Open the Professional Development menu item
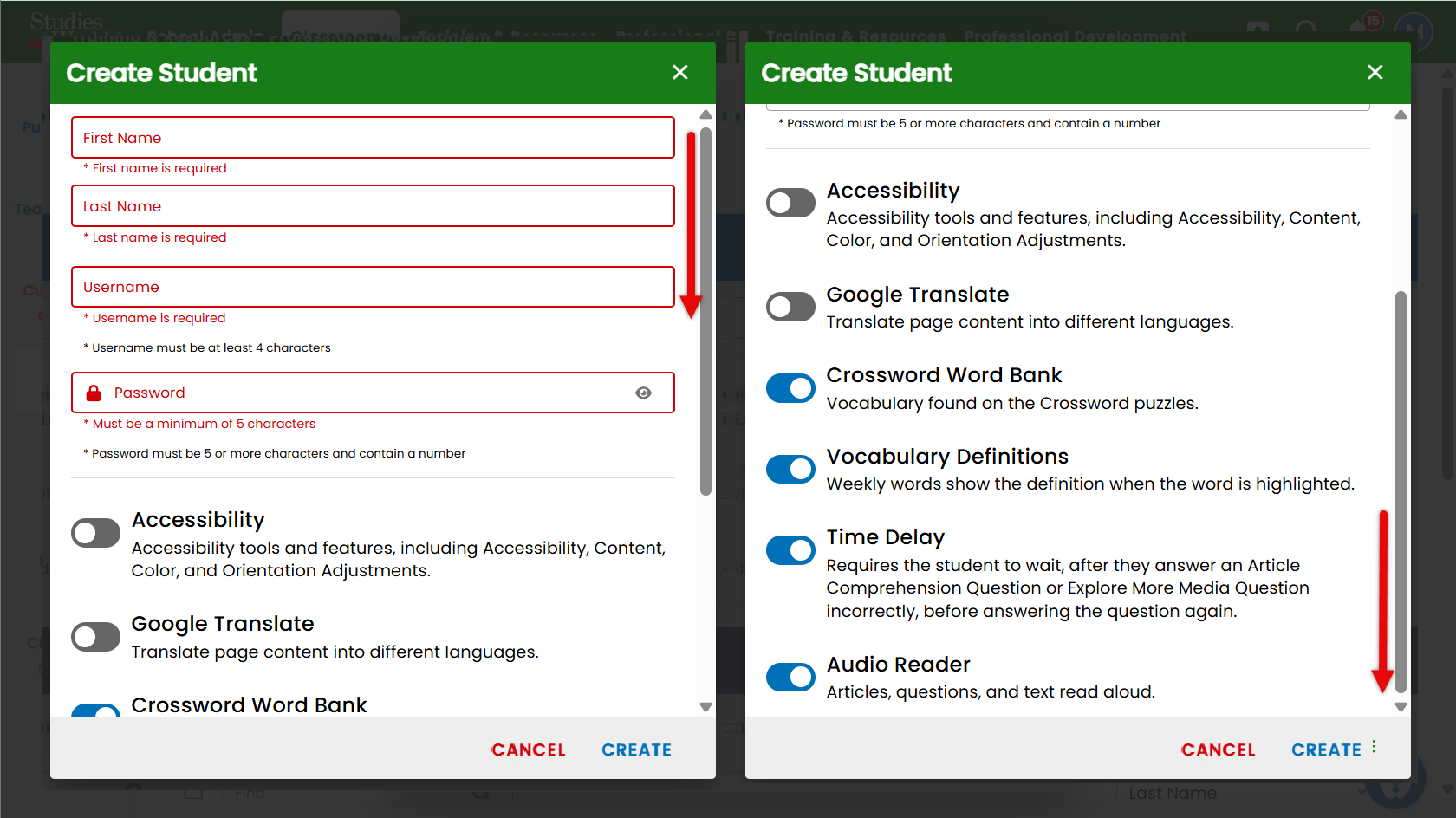The height and width of the screenshot is (818, 1456). pyautogui.click(x=1075, y=36)
